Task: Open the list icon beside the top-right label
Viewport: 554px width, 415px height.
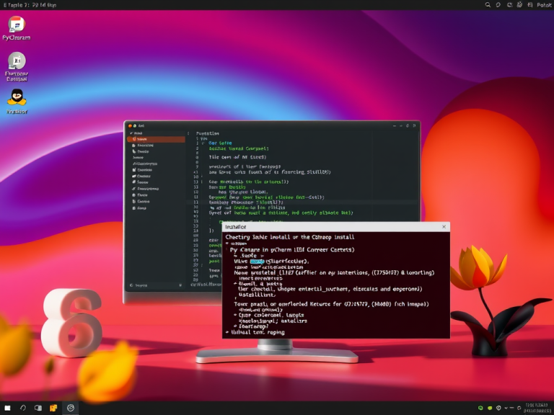Action: 530,5
